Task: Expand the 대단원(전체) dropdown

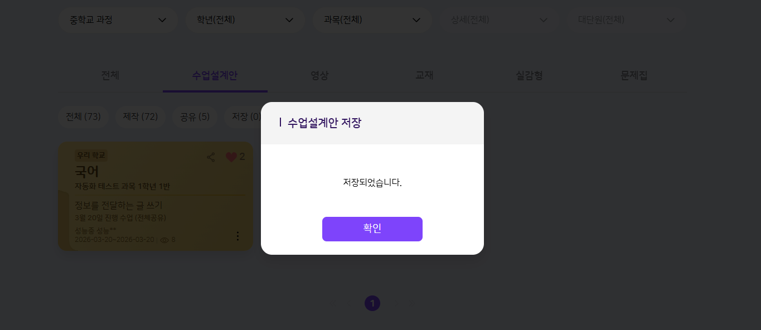Action: [627, 20]
